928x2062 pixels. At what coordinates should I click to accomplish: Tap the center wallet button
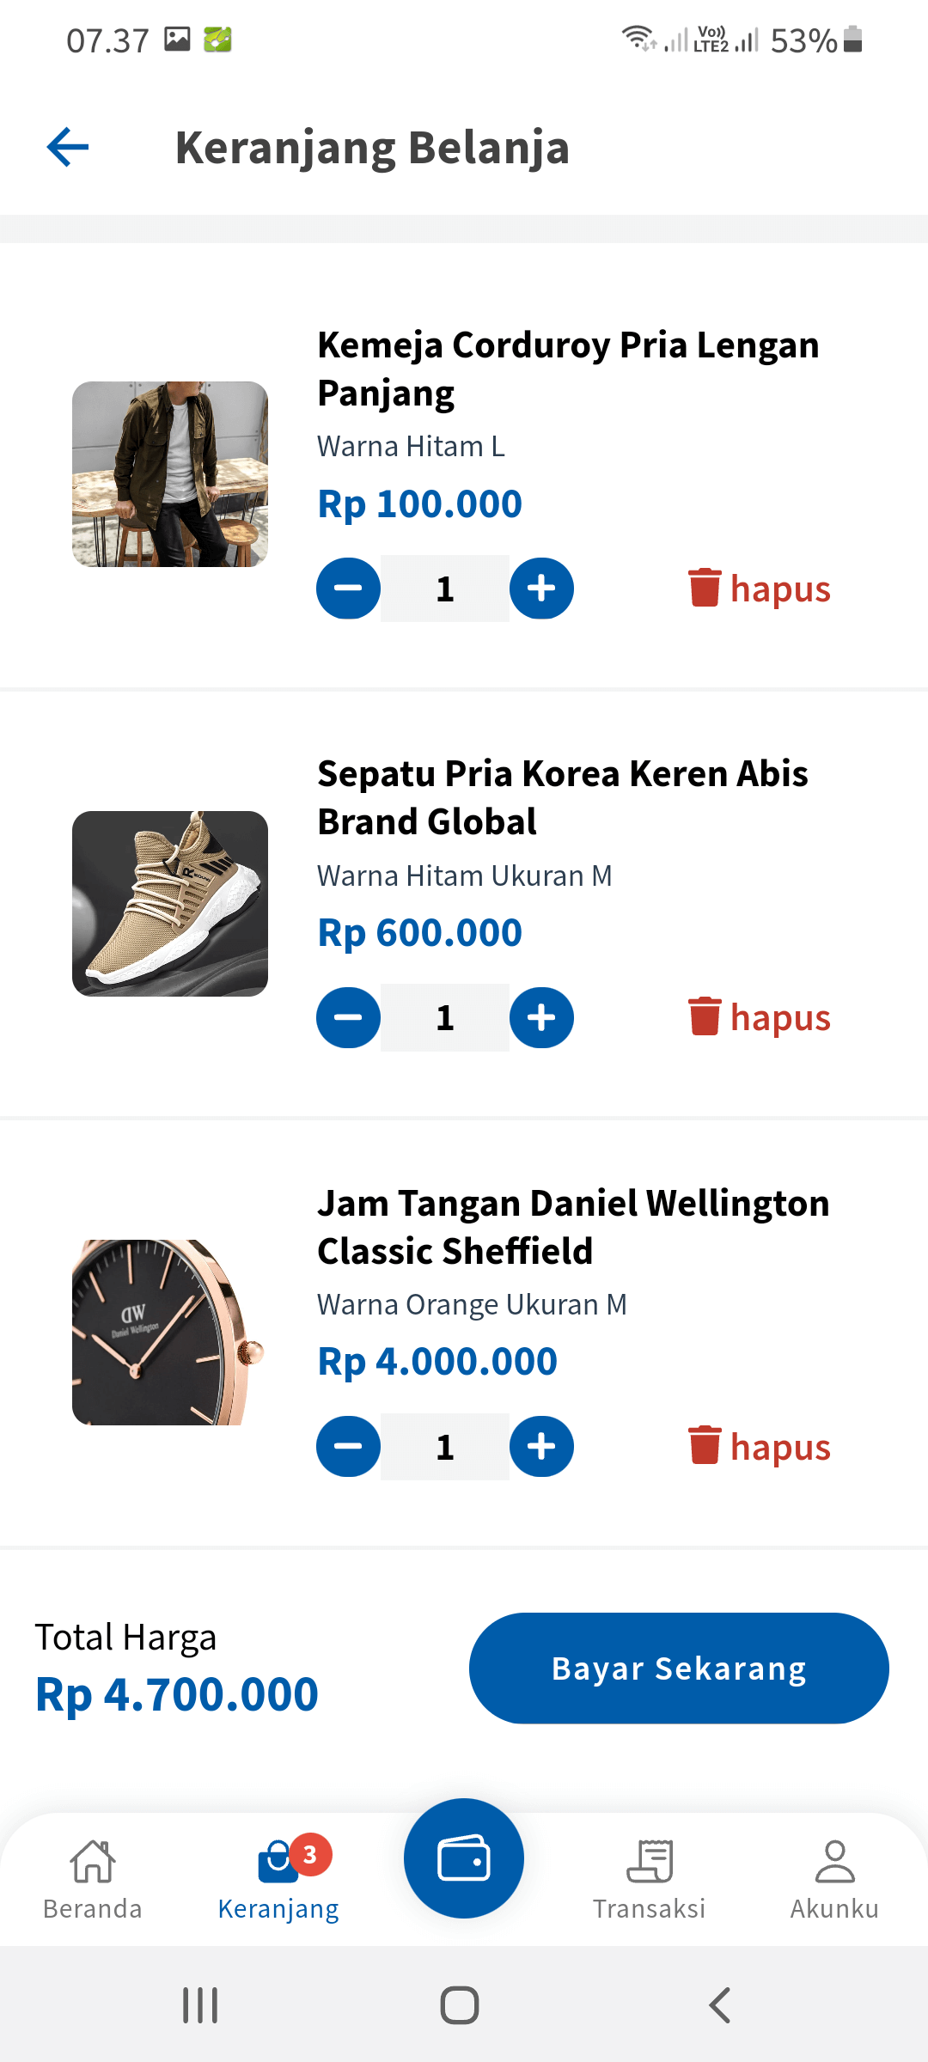coord(464,1858)
